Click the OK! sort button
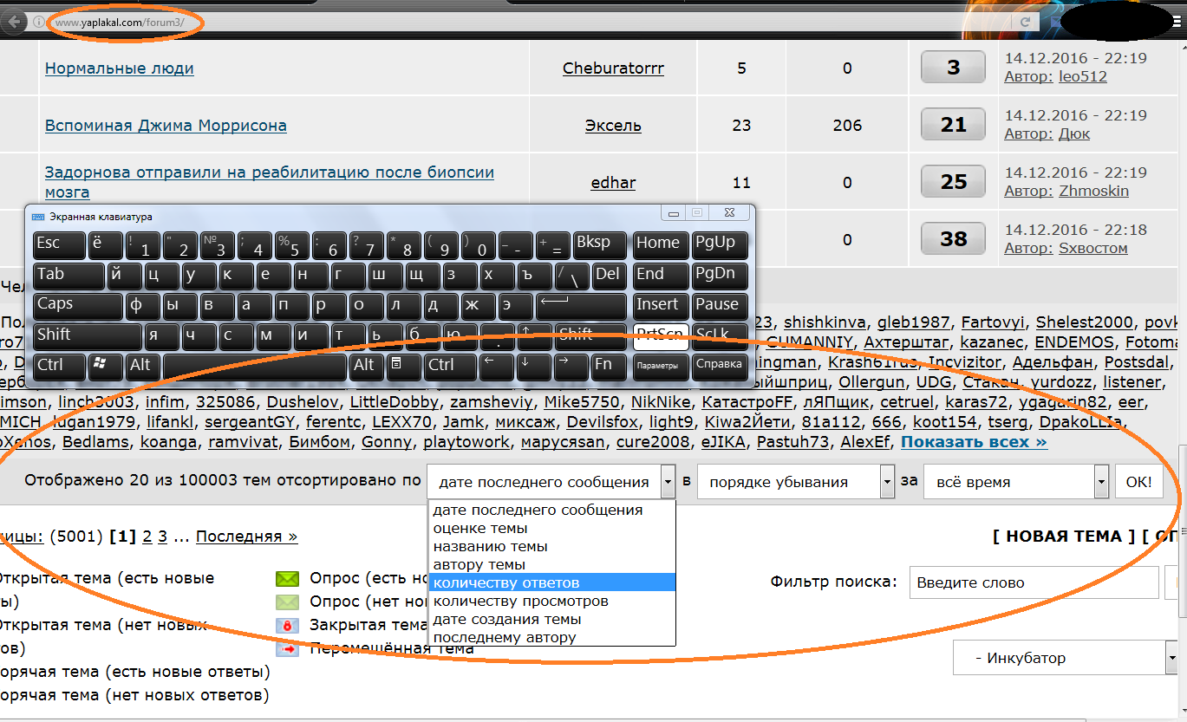 point(1138,482)
